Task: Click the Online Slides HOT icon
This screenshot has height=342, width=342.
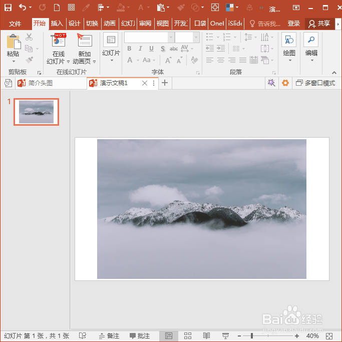Action: 59,40
